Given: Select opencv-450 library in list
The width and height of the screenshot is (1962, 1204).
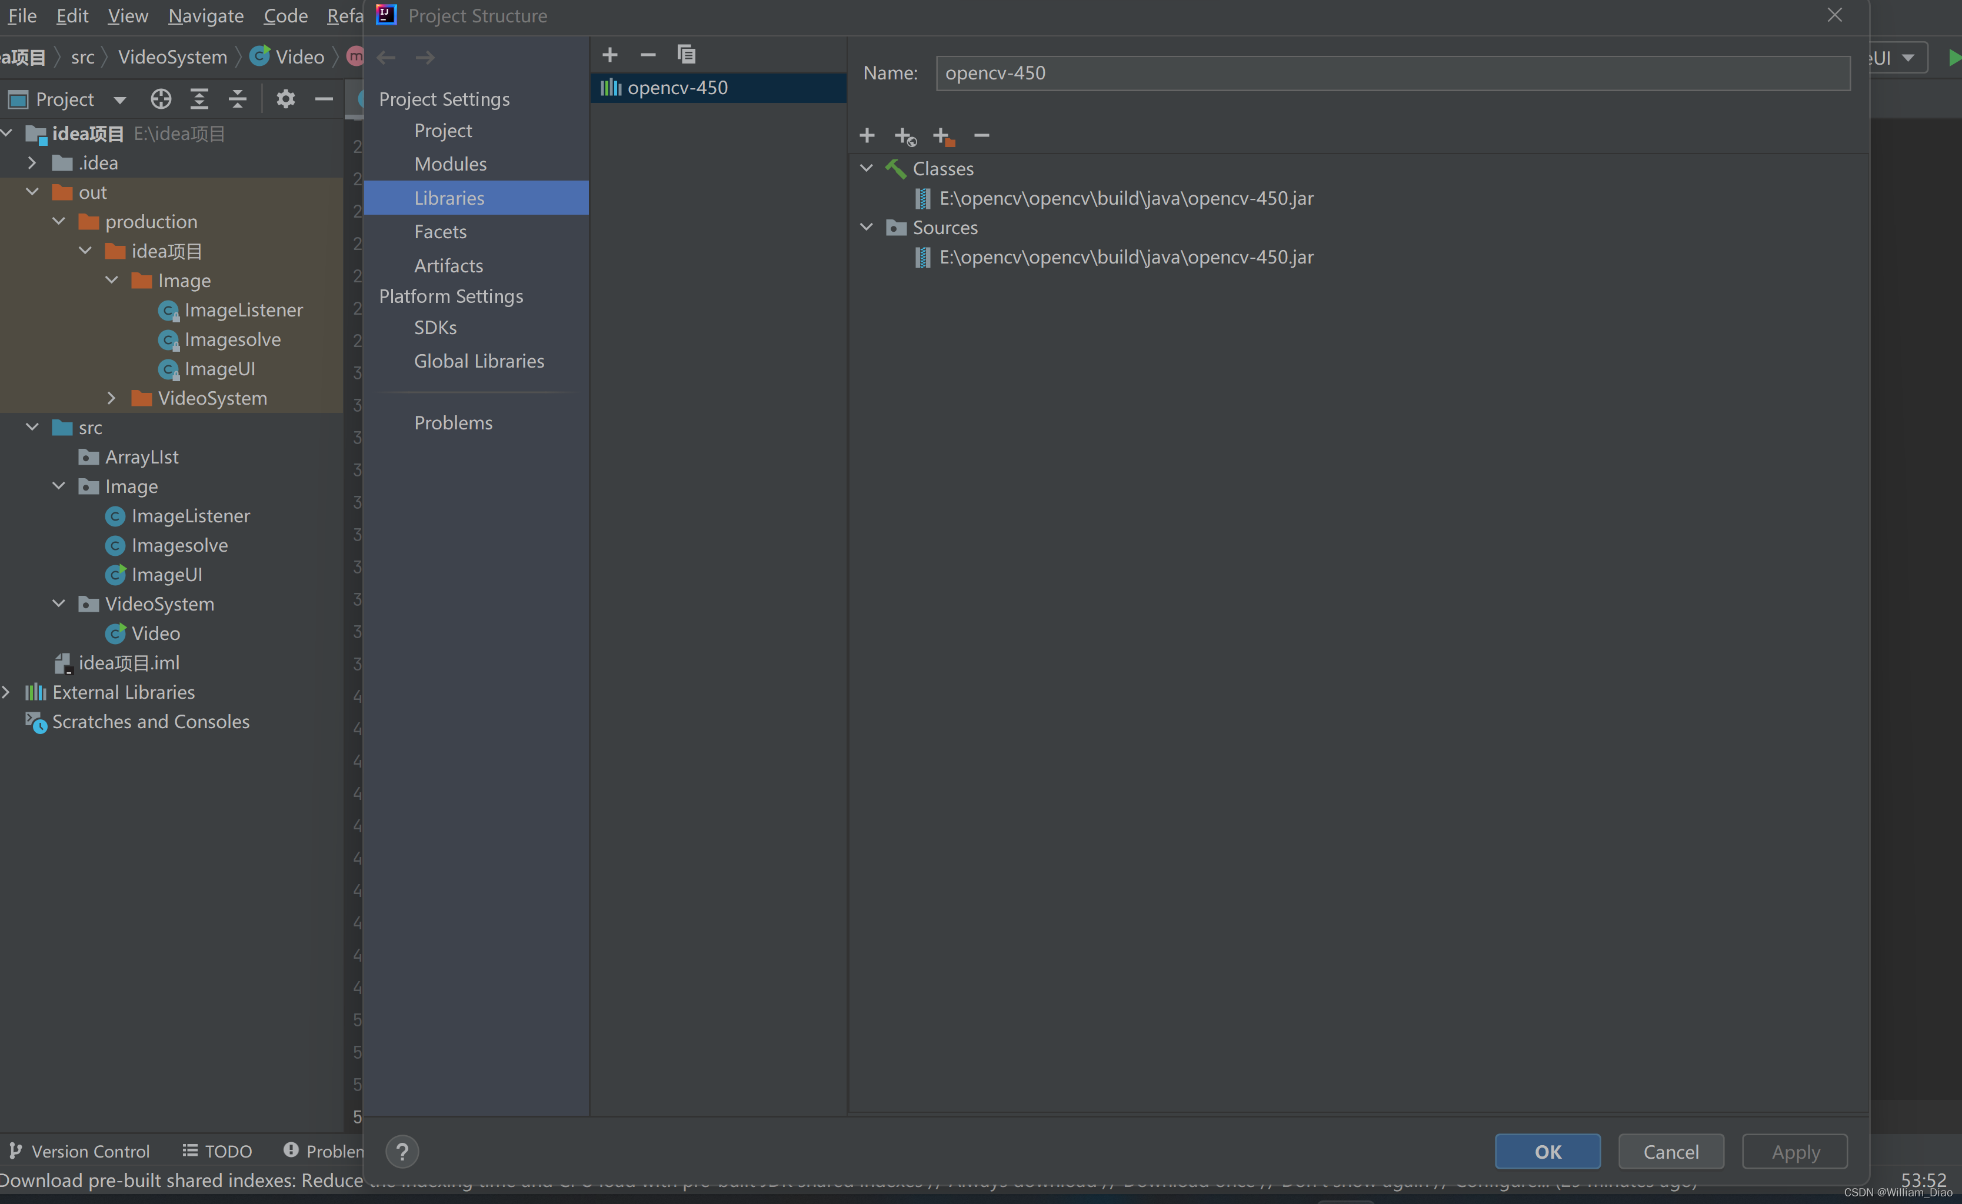Looking at the screenshot, I should pos(677,88).
